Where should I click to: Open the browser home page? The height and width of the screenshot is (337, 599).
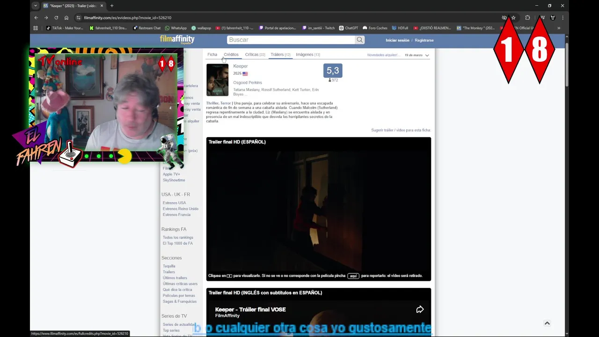click(x=66, y=18)
